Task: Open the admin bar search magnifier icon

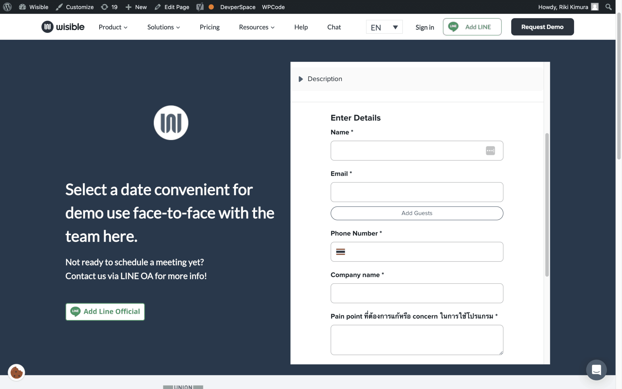Action: coord(608,7)
